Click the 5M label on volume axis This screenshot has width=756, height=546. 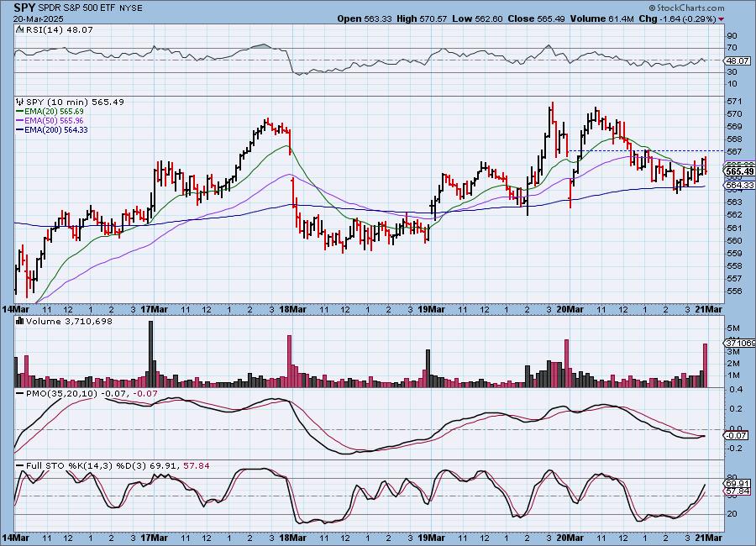(x=732, y=328)
